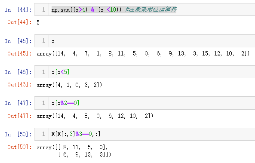Click the even-numbers array output of Out[47]
255x163 pixels.
[x=95, y=116]
